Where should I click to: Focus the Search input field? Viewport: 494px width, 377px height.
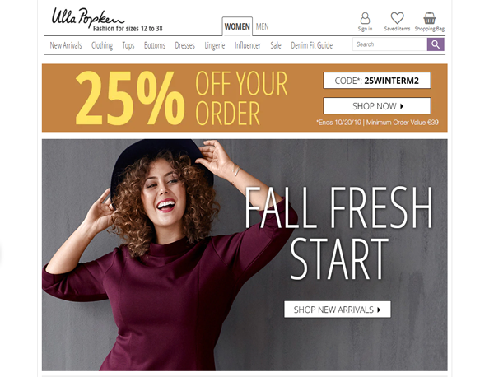click(390, 44)
